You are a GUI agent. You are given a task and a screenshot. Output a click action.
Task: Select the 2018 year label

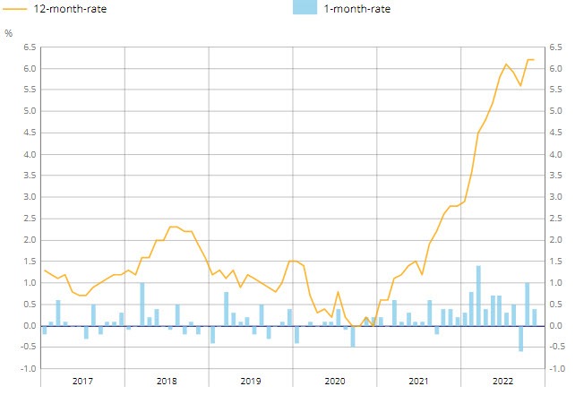click(167, 381)
